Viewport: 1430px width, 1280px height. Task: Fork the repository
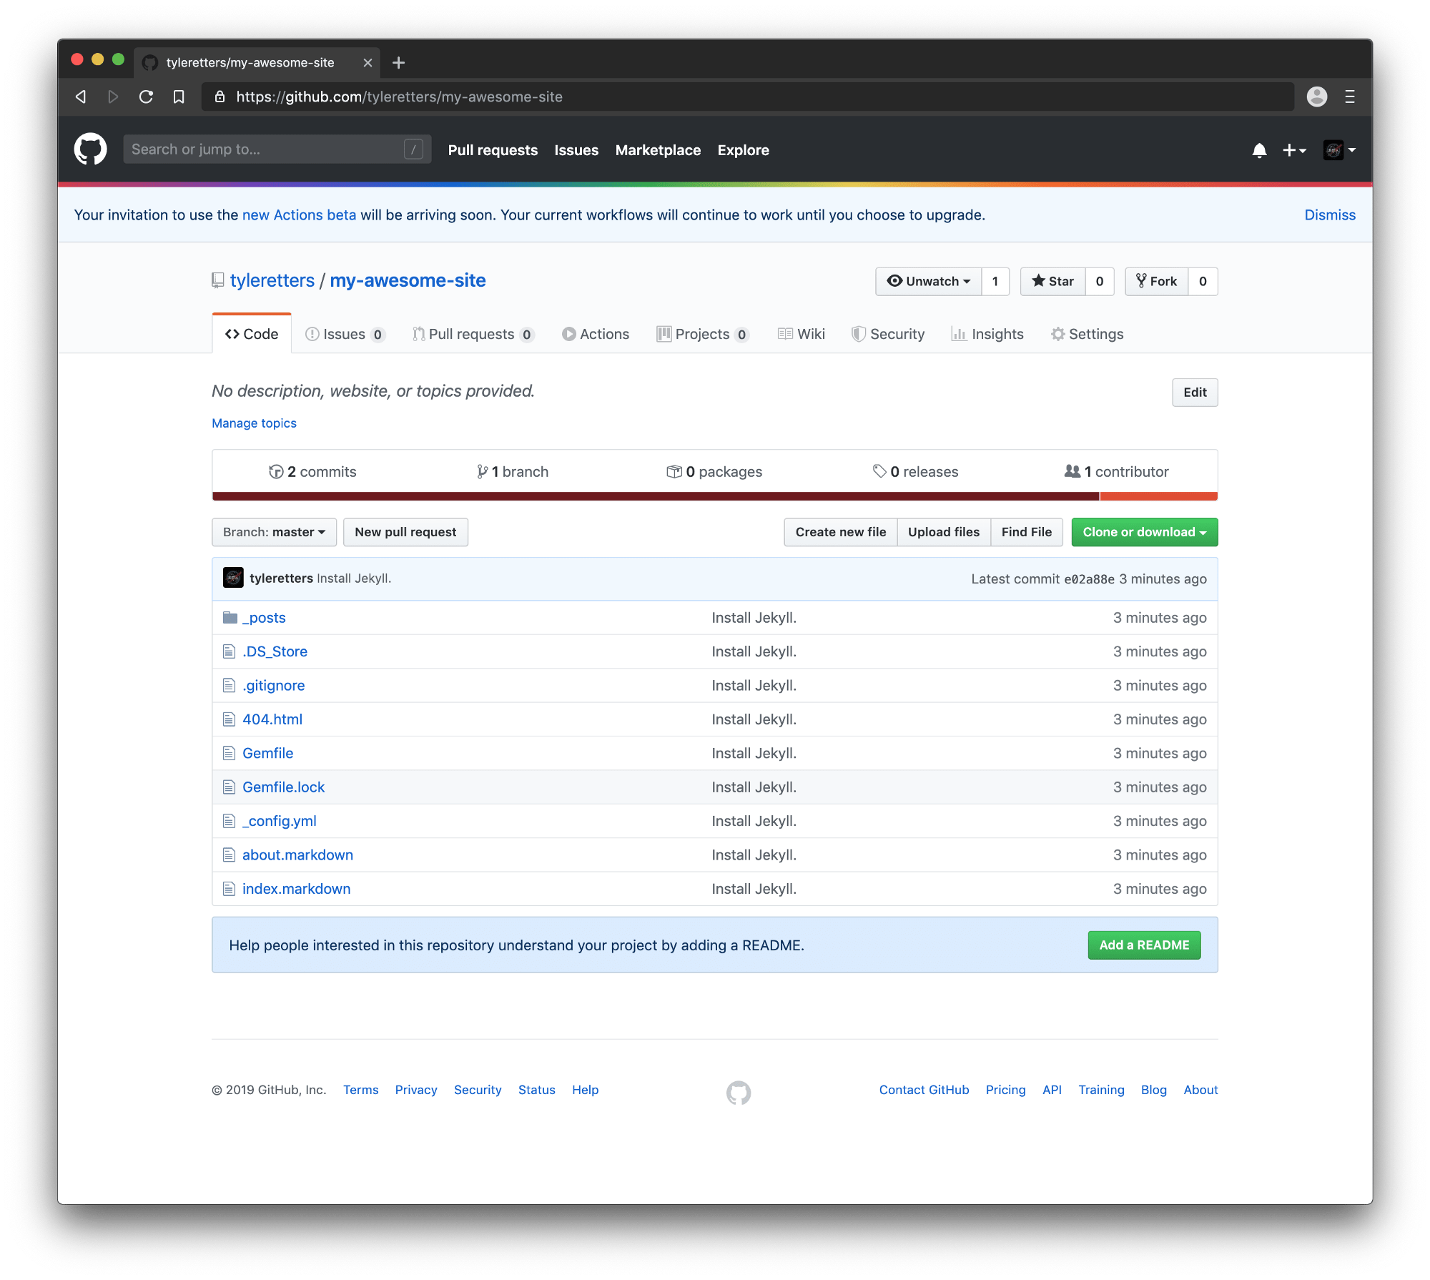1156,281
